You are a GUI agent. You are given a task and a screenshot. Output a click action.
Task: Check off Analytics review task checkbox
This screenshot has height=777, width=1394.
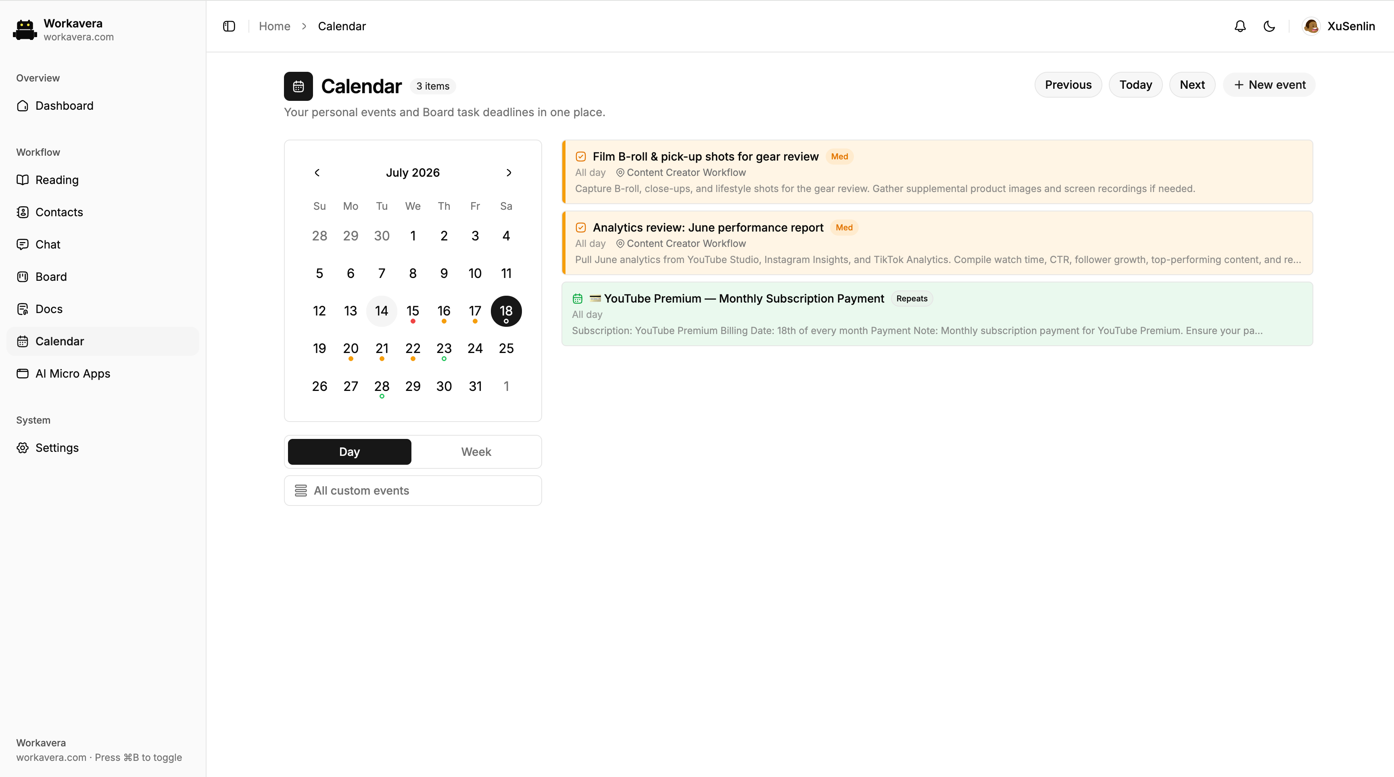[581, 227]
